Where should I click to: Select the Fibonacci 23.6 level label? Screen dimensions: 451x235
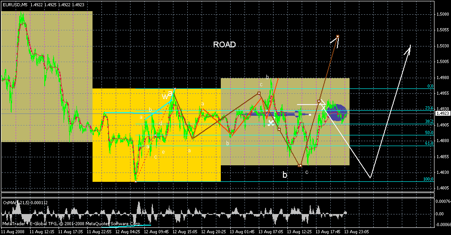point(430,108)
